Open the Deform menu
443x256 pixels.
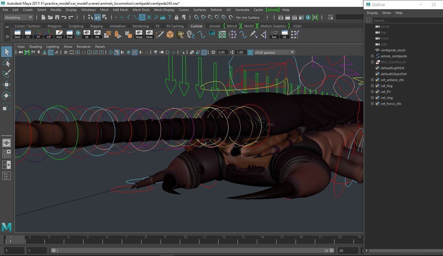point(216,10)
